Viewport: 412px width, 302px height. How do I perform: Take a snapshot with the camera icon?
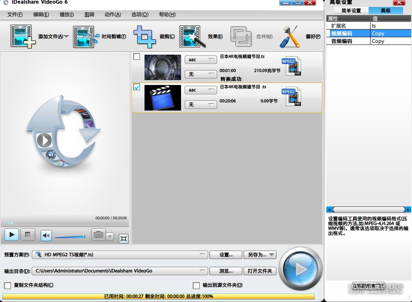point(98,234)
